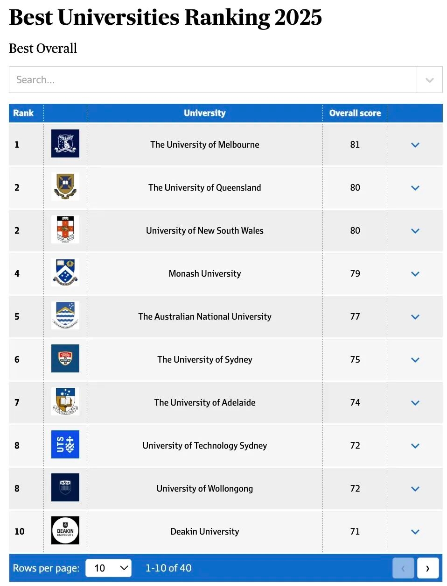Expand details for Deakin University
Screen dimensions: 447x586
(415, 532)
